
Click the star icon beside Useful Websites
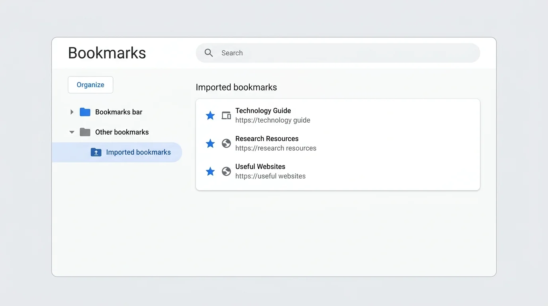pos(210,171)
